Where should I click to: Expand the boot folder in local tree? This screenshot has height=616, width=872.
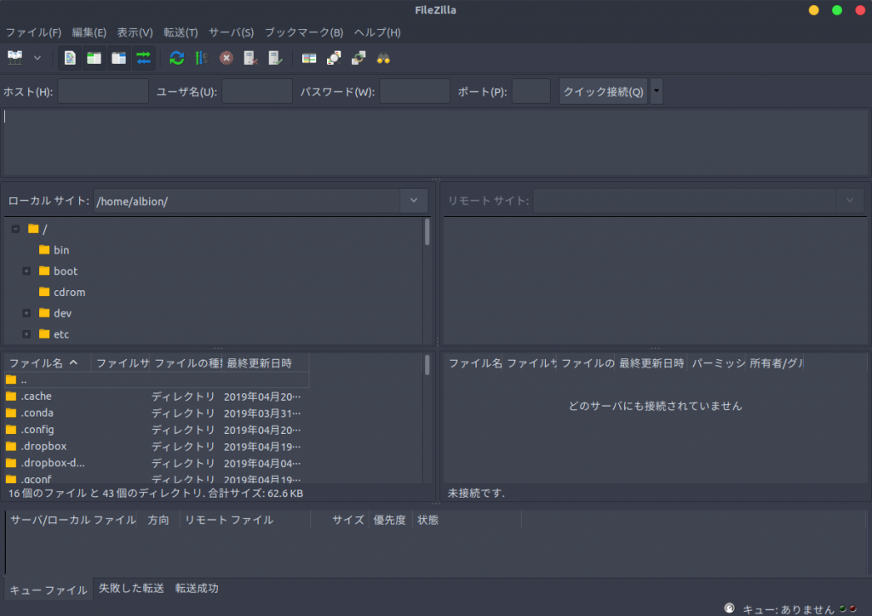(x=26, y=271)
